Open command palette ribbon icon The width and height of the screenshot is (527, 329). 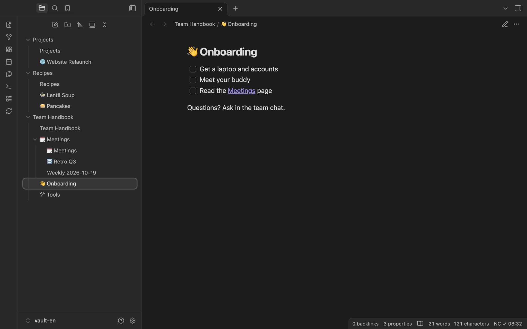pyautogui.click(x=9, y=86)
